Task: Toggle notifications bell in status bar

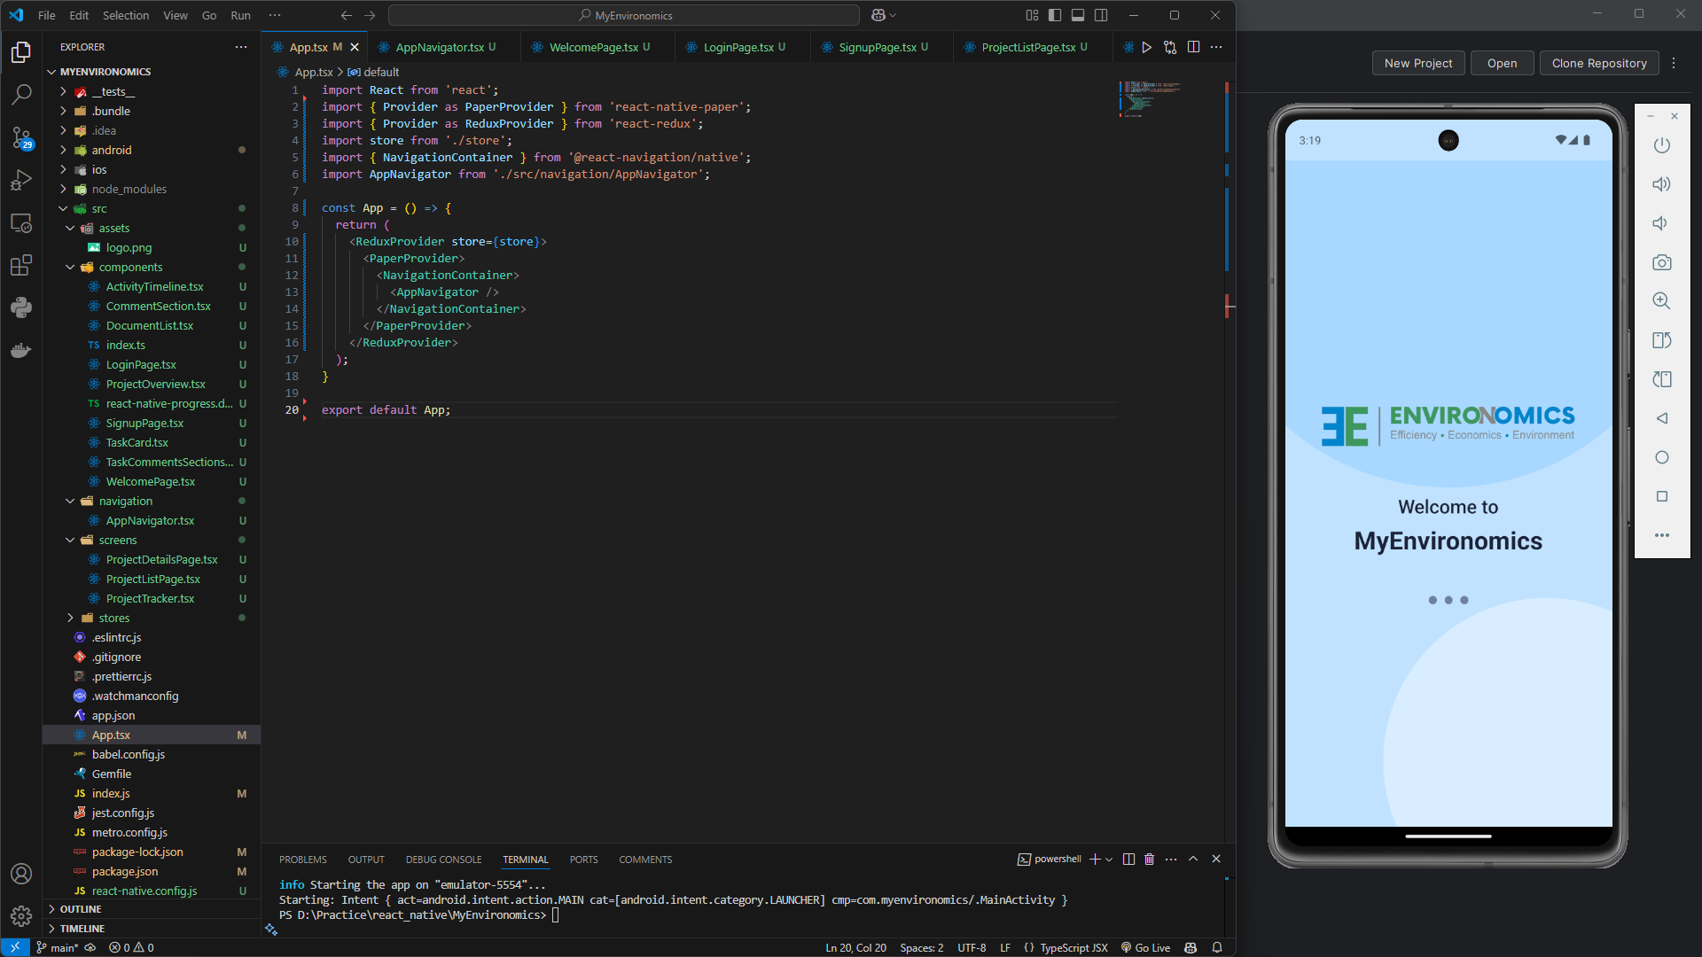Action: 1217,947
